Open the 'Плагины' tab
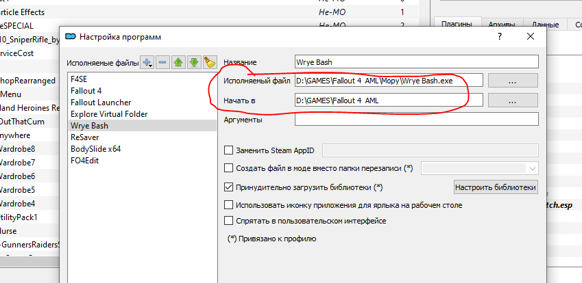 [x=457, y=25]
